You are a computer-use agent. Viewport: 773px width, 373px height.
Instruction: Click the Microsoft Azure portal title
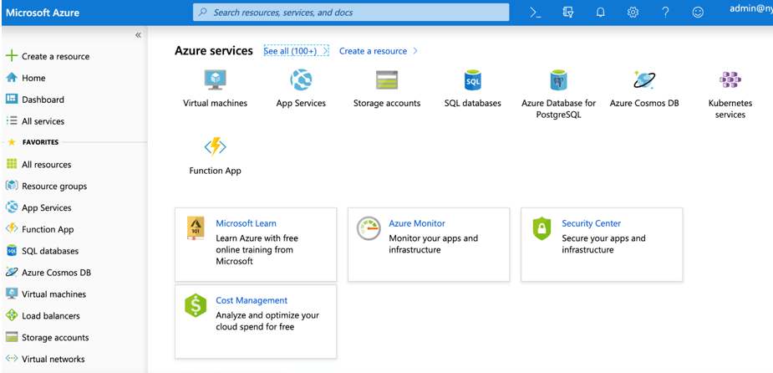point(43,13)
